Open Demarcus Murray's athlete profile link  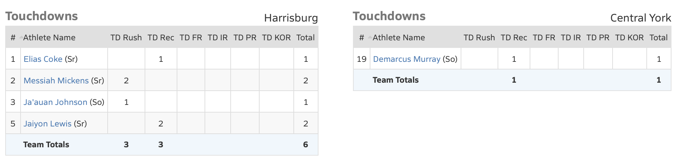[407, 59]
